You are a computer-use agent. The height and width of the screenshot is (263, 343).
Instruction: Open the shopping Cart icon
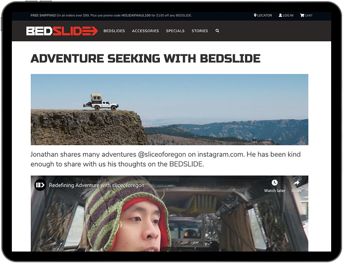(x=302, y=15)
